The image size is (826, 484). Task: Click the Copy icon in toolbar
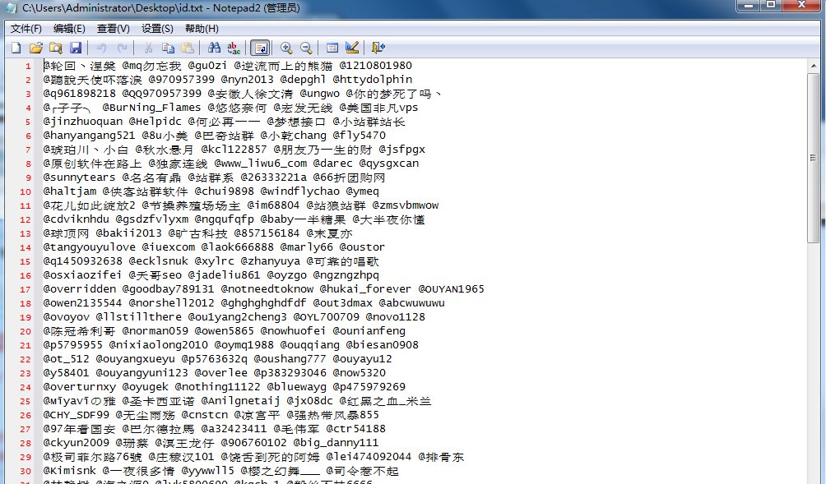pyautogui.click(x=168, y=48)
